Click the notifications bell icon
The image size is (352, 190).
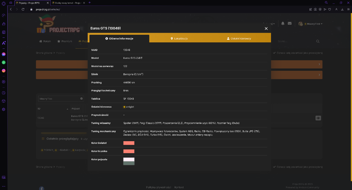[283, 23]
